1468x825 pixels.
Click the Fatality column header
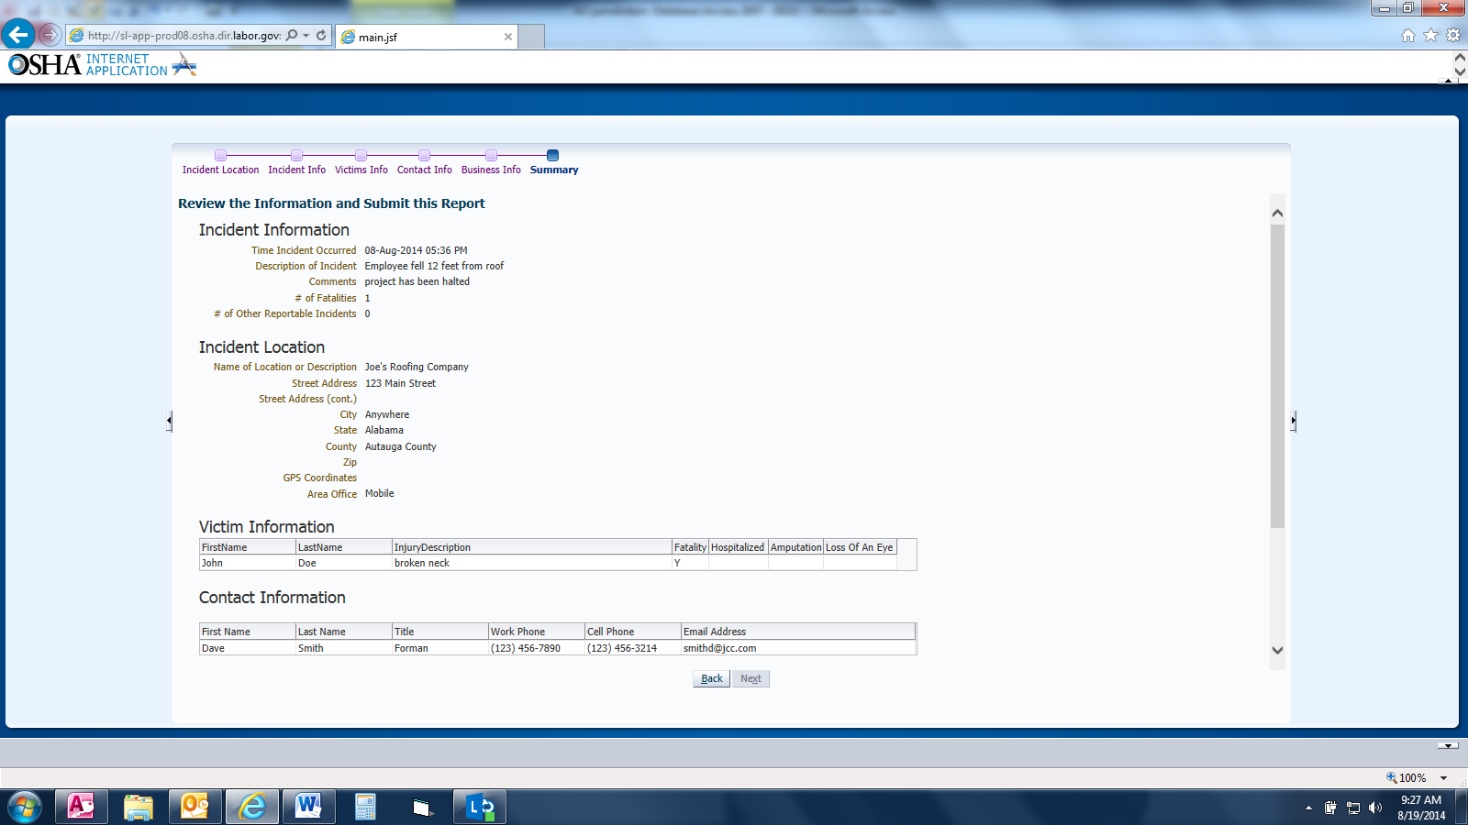[x=690, y=547]
